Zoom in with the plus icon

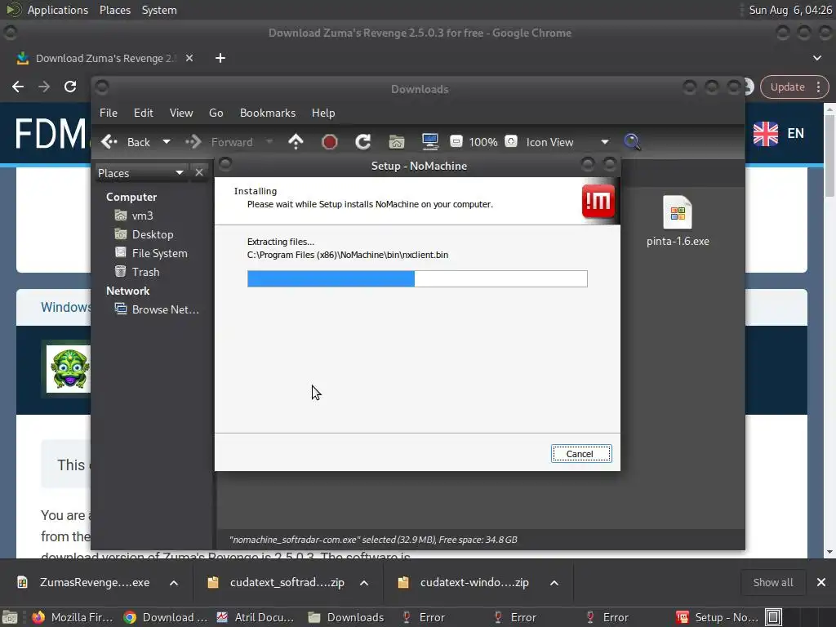pyautogui.click(x=511, y=141)
